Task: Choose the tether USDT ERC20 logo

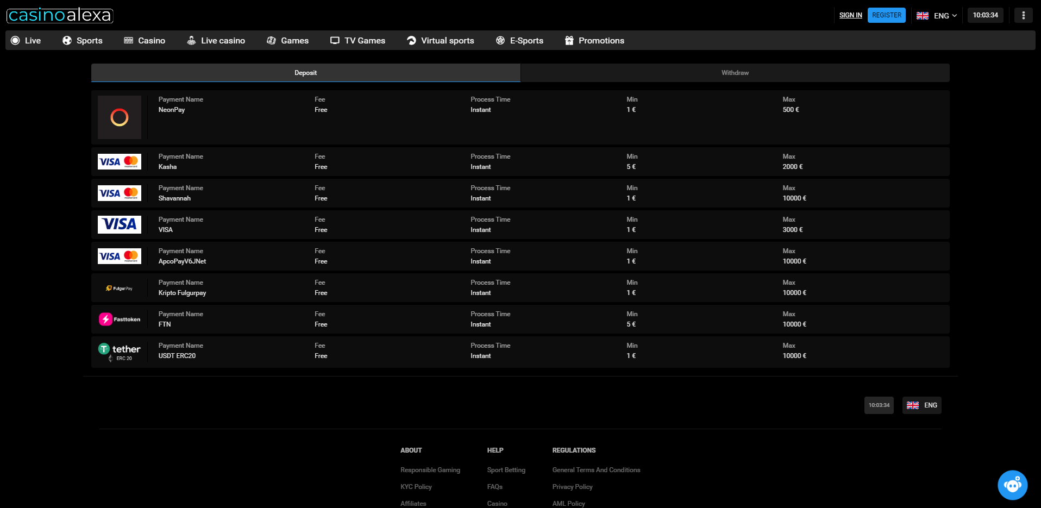Action: pyautogui.click(x=120, y=352)
